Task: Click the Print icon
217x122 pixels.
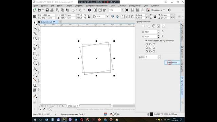Action: coord(52,10)
